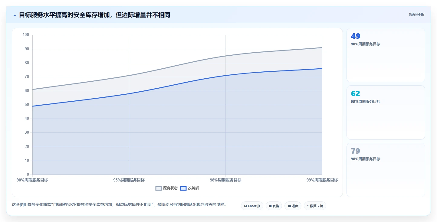The width and height of the screenshot is (437, 222).
Task: Click the y-axis value 100
Action: pos(26,35)
